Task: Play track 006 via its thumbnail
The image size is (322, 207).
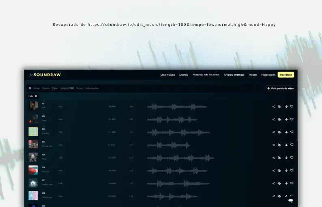Action: 33,170
